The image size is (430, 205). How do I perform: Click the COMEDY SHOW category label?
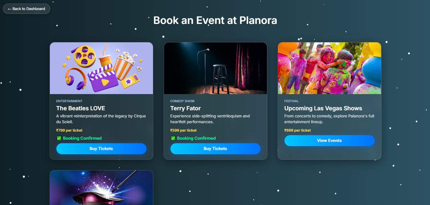click(182, 101)
